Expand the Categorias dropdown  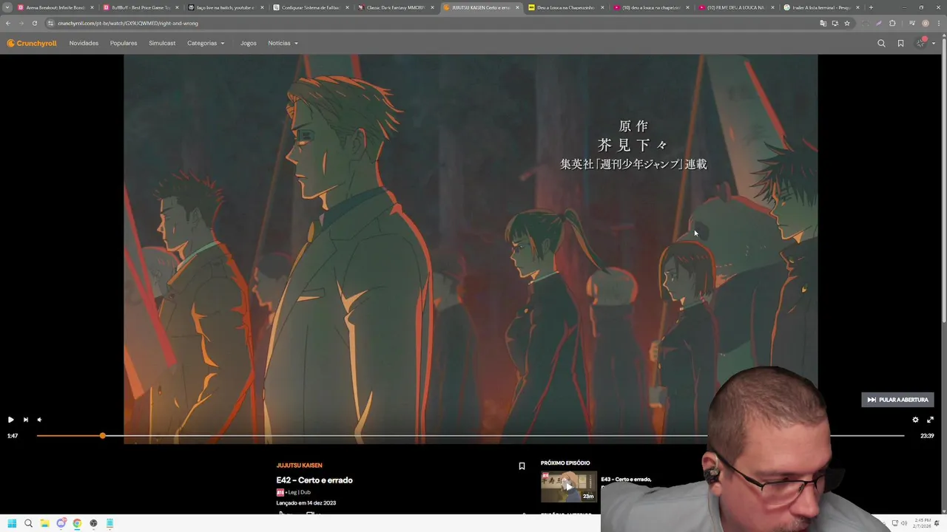206,44
